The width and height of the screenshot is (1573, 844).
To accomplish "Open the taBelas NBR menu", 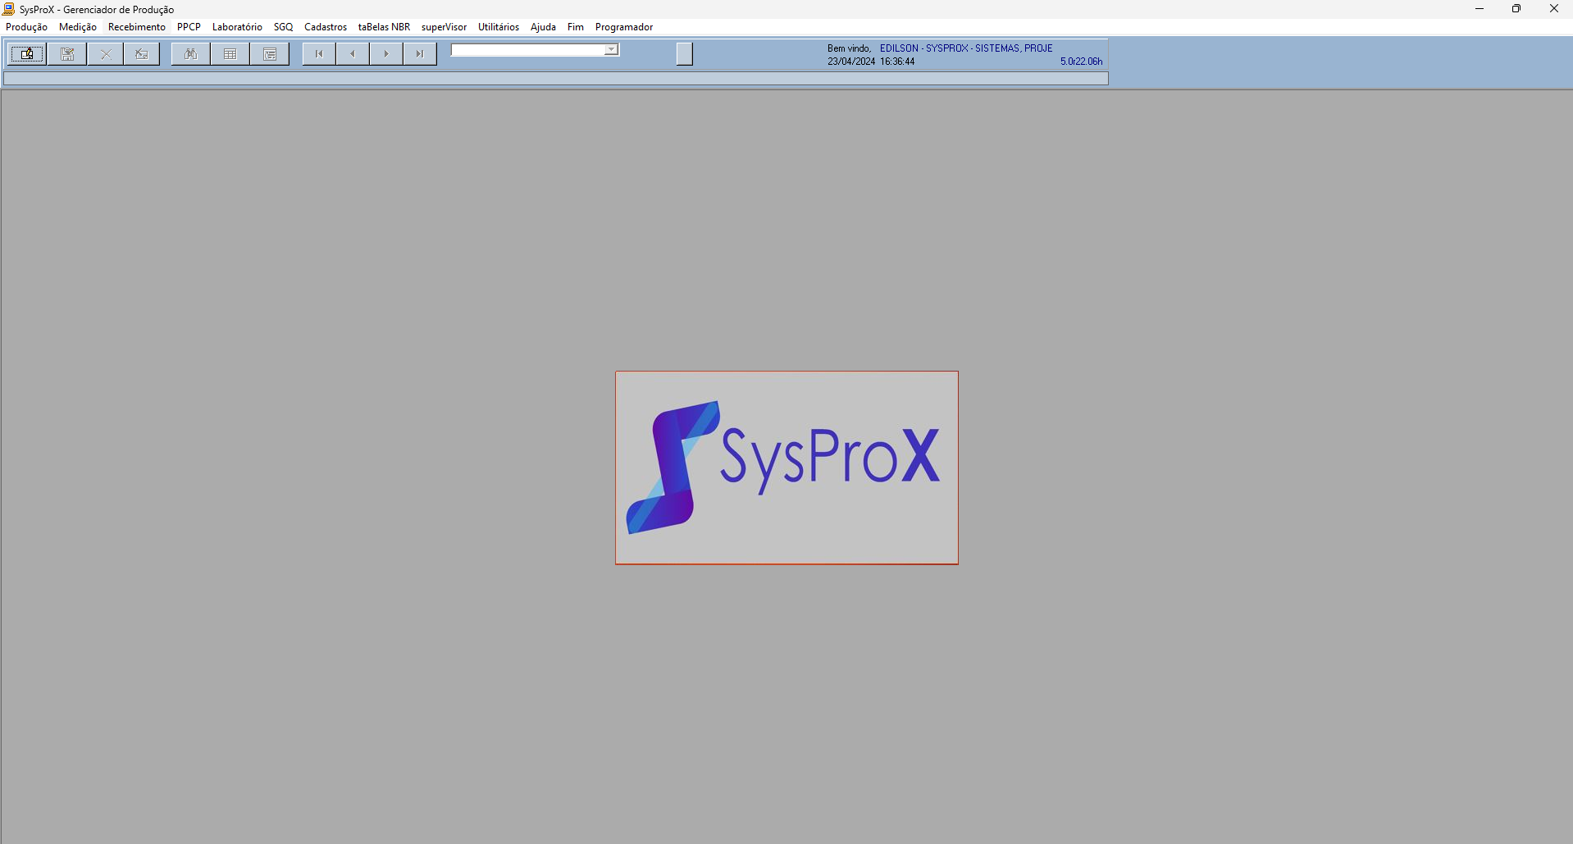I will coord(384,27).
